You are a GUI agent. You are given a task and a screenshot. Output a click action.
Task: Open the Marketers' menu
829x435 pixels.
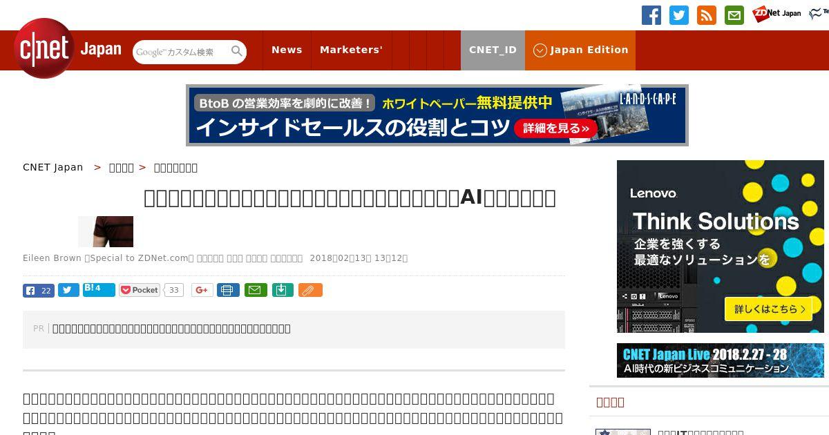(351, 50)
